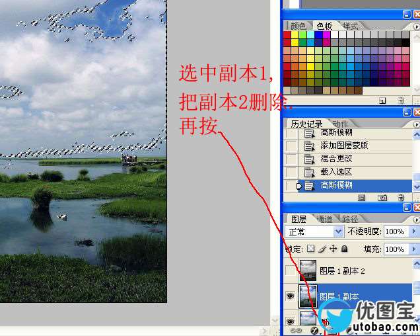Open the 填充 slider arrow
The width and height of the screenshot is (420, 336).
[413, 249]
